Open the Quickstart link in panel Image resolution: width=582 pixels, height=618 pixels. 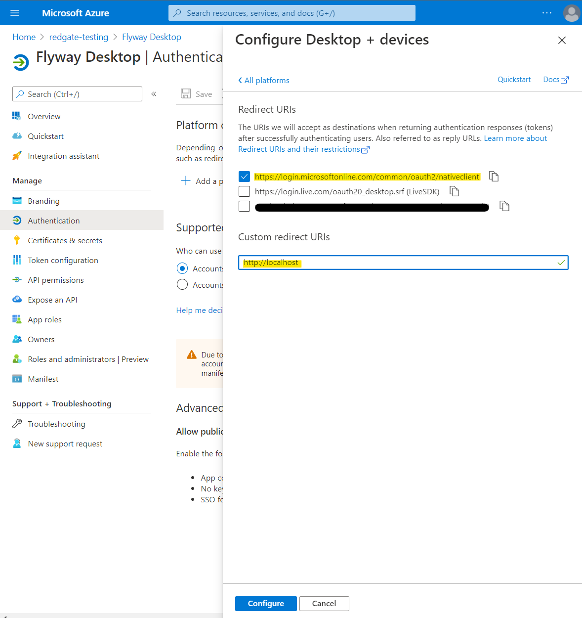pos(514,80)
